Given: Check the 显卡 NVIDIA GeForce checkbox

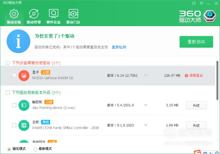Looking at the screenshot, I should click(x=14, y=75).
